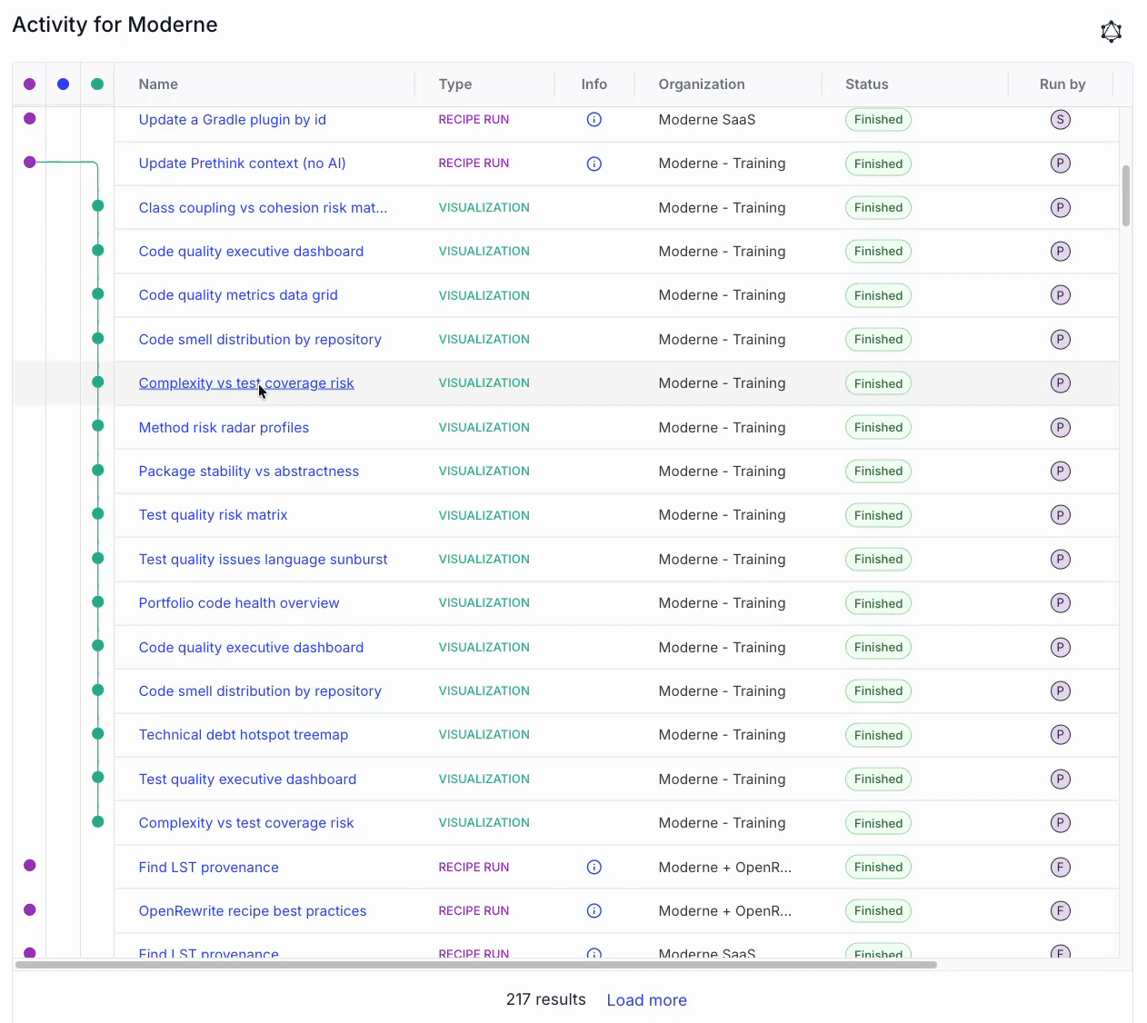
Task: Click Finished badge in Technical debt hotspot treemap row
Action: [x=878, y=735]
